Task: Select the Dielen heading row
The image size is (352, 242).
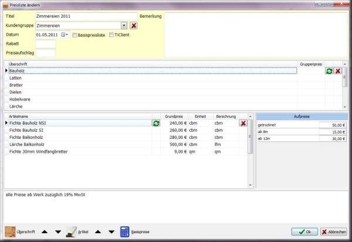Action: point(153,92)
